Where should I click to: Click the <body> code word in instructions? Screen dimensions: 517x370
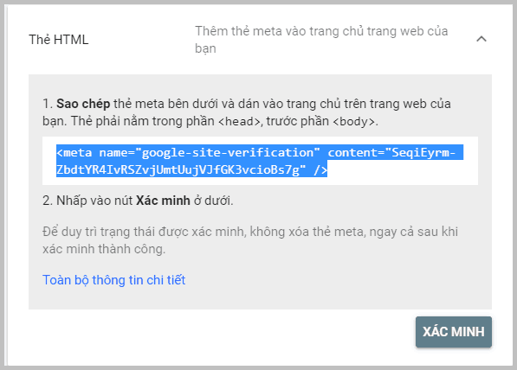tap(354, 122)
